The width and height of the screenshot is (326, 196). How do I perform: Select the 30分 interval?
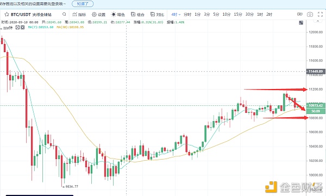(249, 14)
